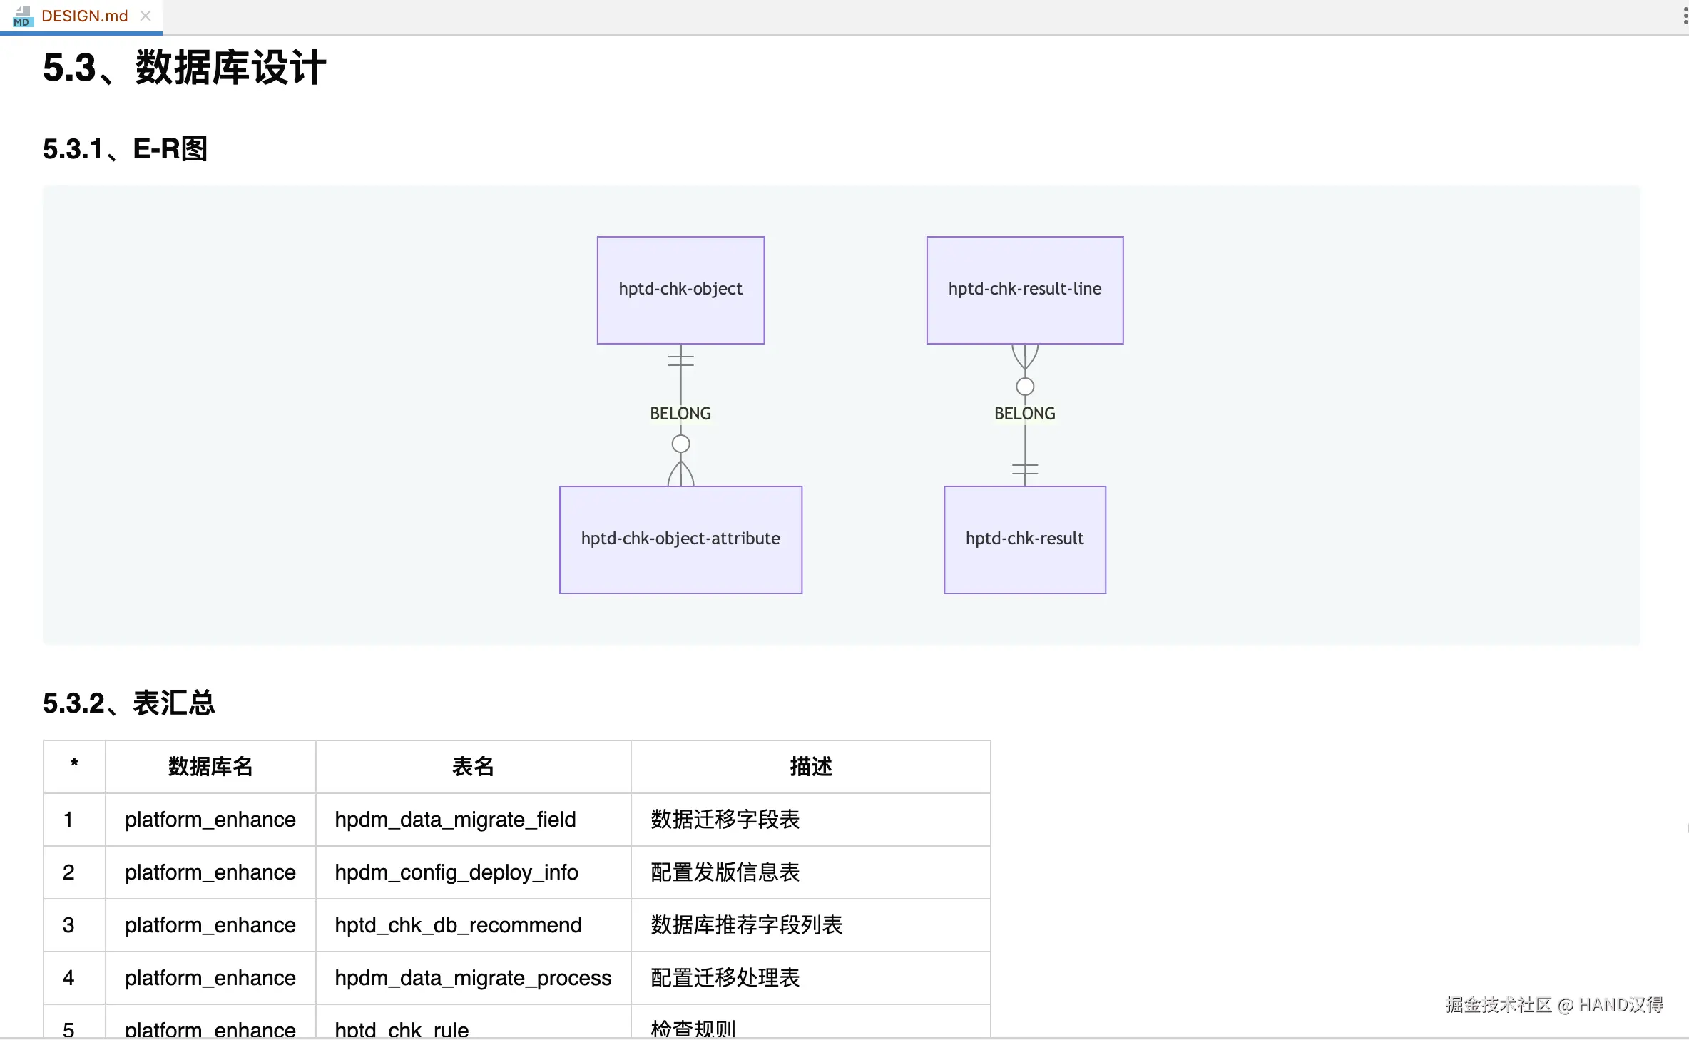Click the hptd-chk-object entity box
Viewport: 1689px width, 1040px height.
pos(680,290)
